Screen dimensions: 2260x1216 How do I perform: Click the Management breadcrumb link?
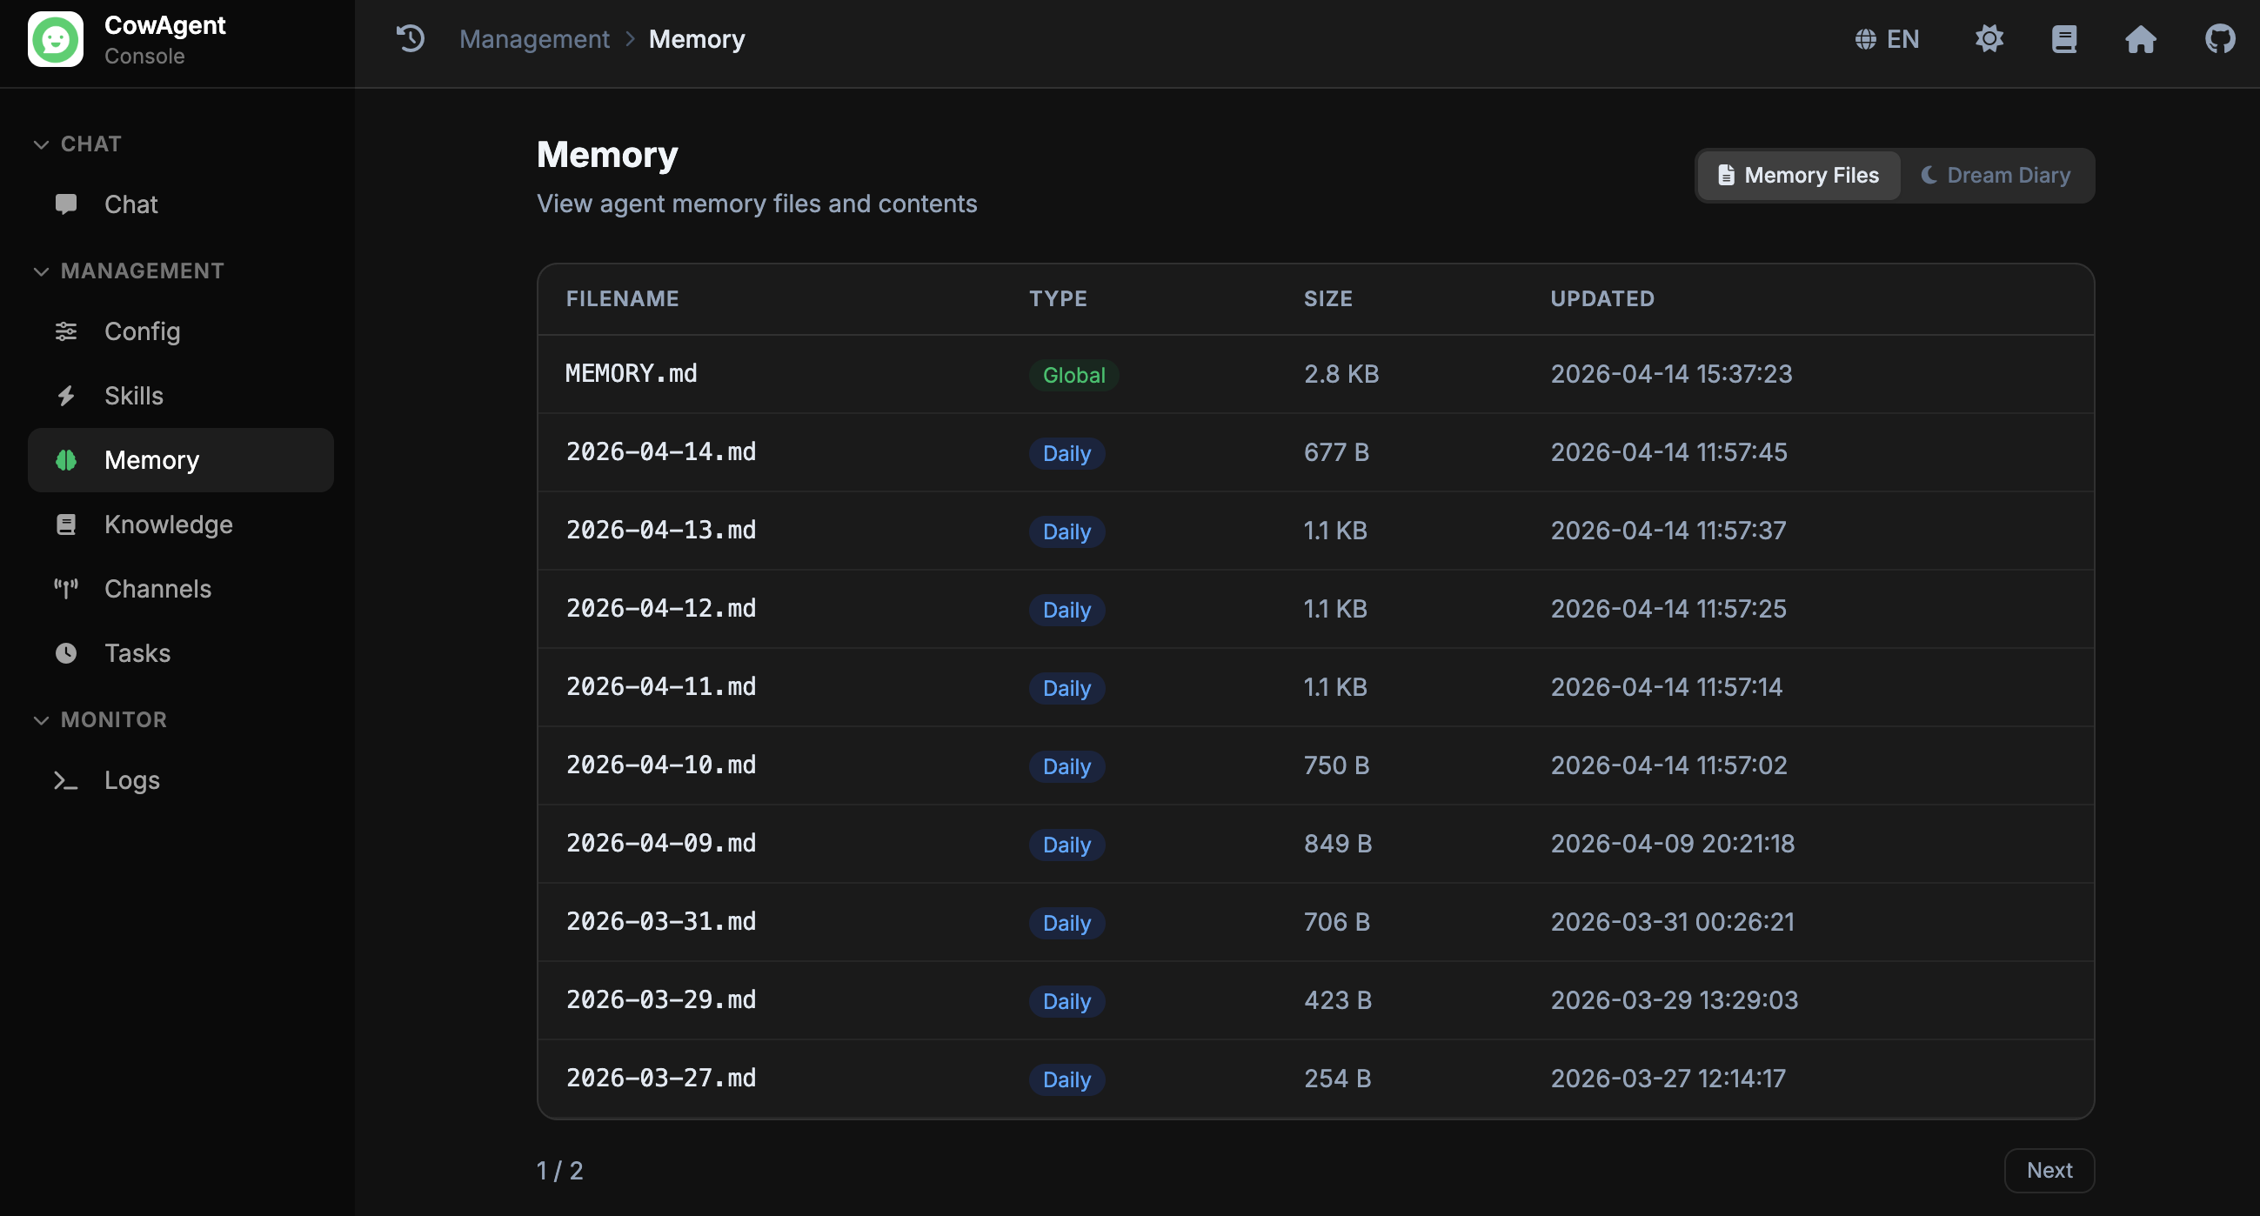point(533,38)
